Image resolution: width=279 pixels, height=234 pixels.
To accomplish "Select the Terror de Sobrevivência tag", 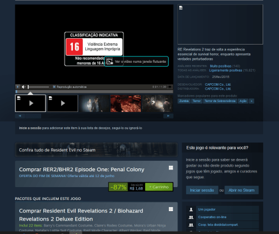I will tap(220, 101).
